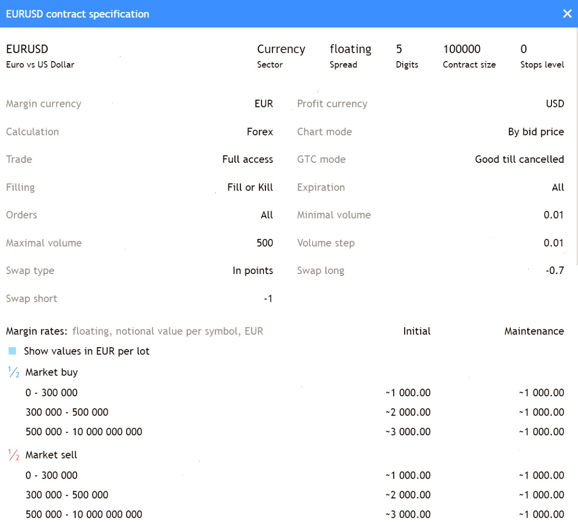
Task: Click the floating Spread value
Action: (350, 49)
